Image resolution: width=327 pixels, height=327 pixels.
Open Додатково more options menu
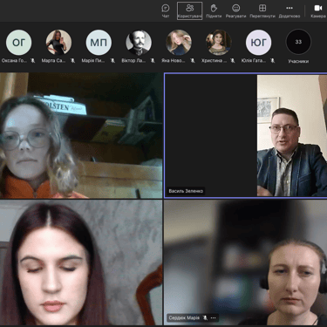pyautogui.click(x=290, y=10)
